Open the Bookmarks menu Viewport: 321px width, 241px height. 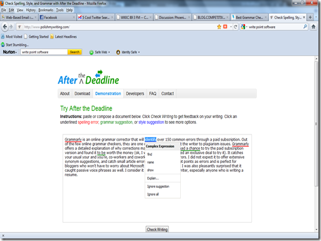(46, 10)
